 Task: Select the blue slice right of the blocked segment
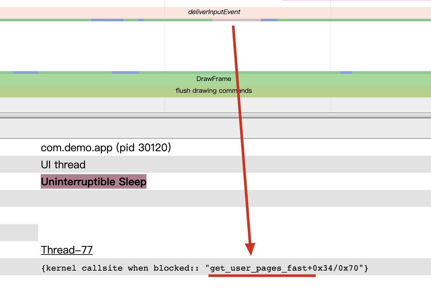coord(269,20)
